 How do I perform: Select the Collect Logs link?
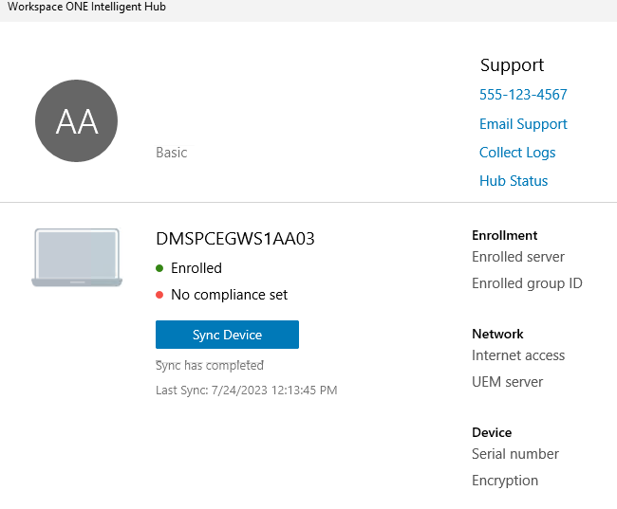click(517, 153)
